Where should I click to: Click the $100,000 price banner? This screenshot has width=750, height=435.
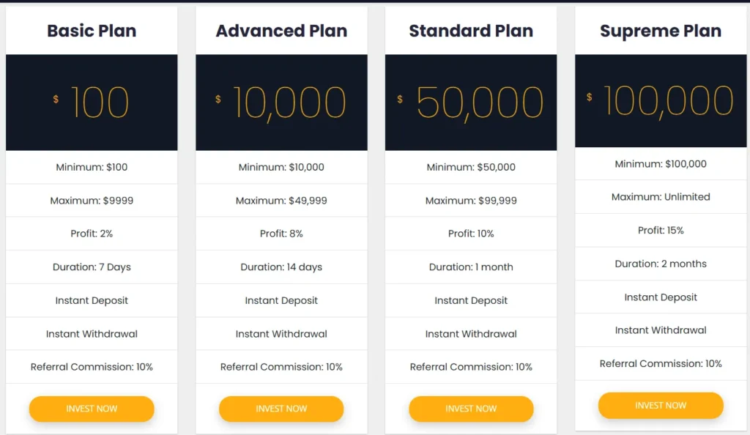click(x=661, y=101)
